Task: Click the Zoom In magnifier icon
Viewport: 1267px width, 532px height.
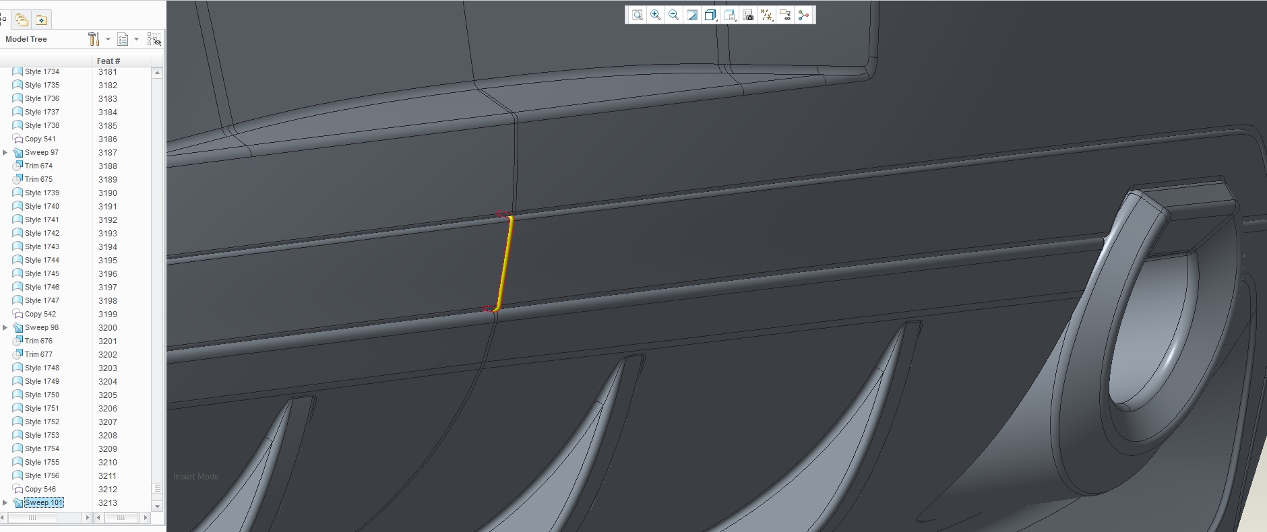Action: pyautogui.click(x=655, y=15)
